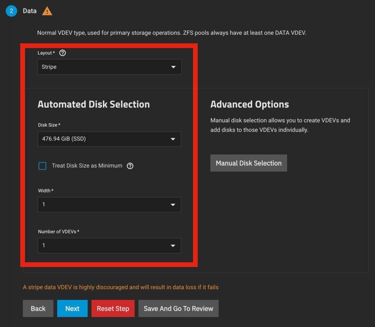Click help icon beside Treat Disk Size
Viewport: 375px width, 327px height.
coord(130,166)
